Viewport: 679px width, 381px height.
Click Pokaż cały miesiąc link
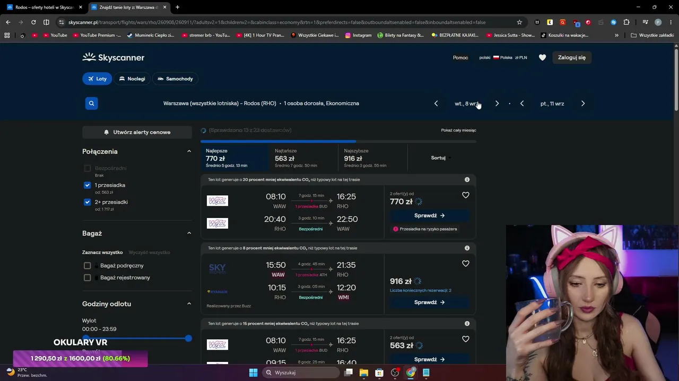point(458,130)
